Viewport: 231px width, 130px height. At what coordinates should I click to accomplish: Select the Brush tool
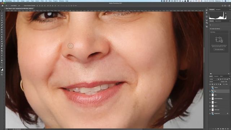pyautogui.click(x=2, y=34)
